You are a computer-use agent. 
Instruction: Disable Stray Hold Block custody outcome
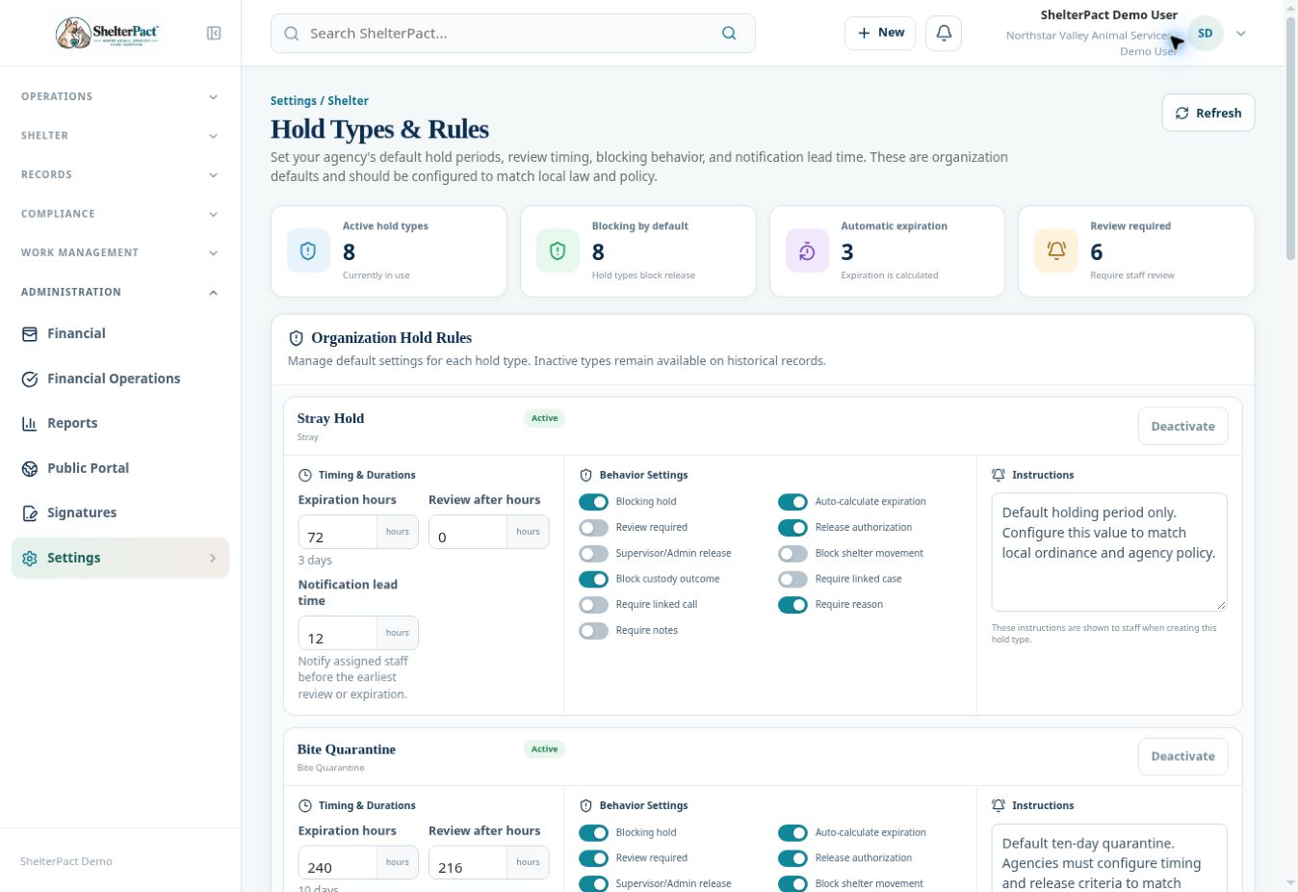[x=593, y=579]
